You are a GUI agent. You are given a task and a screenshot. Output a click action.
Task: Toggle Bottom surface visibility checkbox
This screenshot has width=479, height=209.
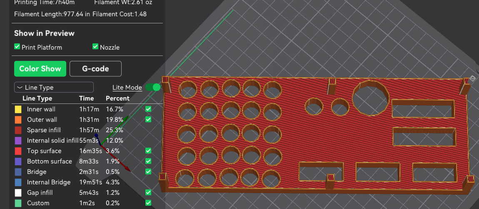(148, 161)
